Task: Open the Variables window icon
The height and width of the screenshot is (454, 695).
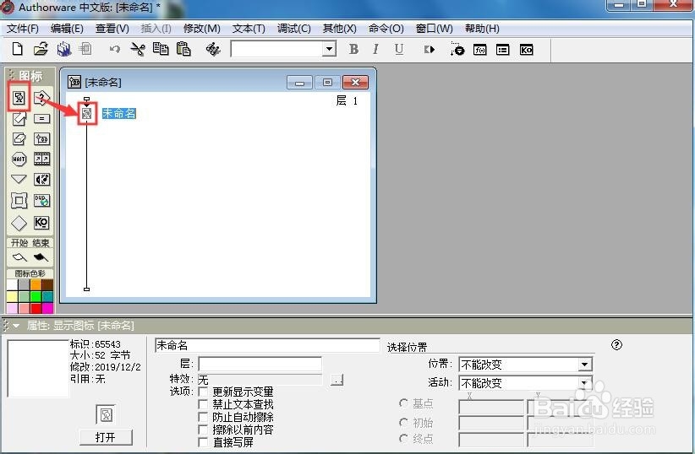Action: click(502, 50)
